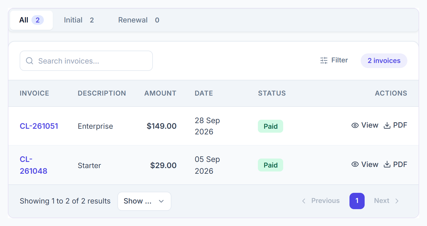Click the filter sliders icon

324,60
